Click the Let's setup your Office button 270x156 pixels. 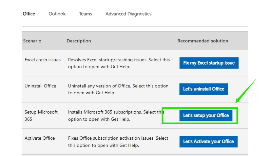tap(206, 115)
